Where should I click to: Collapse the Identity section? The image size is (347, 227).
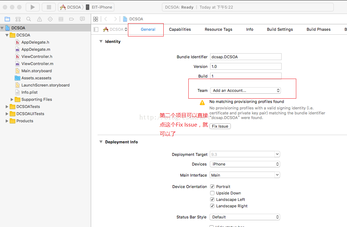coord(101,41)
